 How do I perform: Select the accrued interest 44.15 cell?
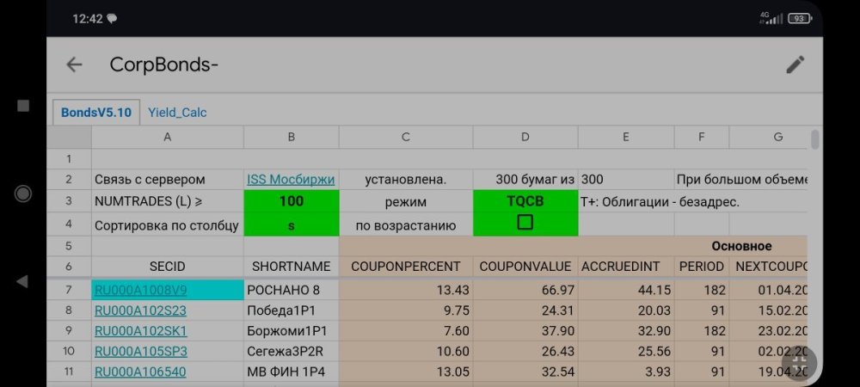(626, 290)
